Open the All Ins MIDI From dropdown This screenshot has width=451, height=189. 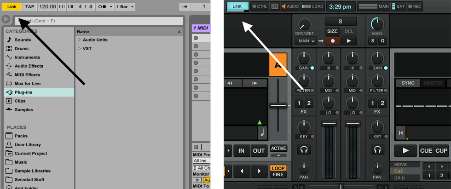(202, 161)
